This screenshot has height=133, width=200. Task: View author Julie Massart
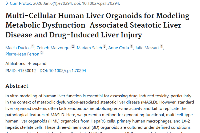[147, 48]
